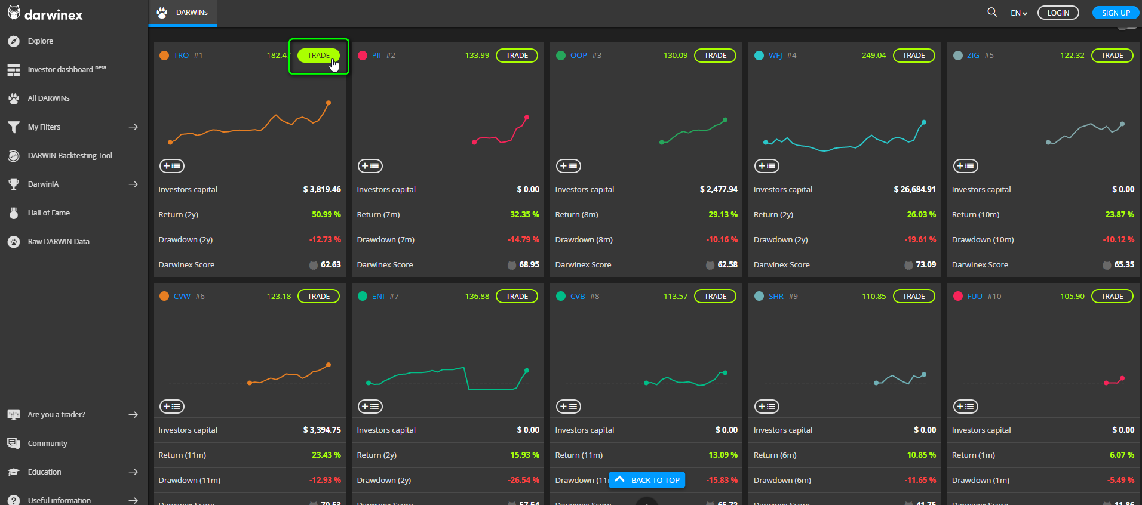Click the Darwinex logo
This screenshot has width=1142, height=505.
(45, 14)
